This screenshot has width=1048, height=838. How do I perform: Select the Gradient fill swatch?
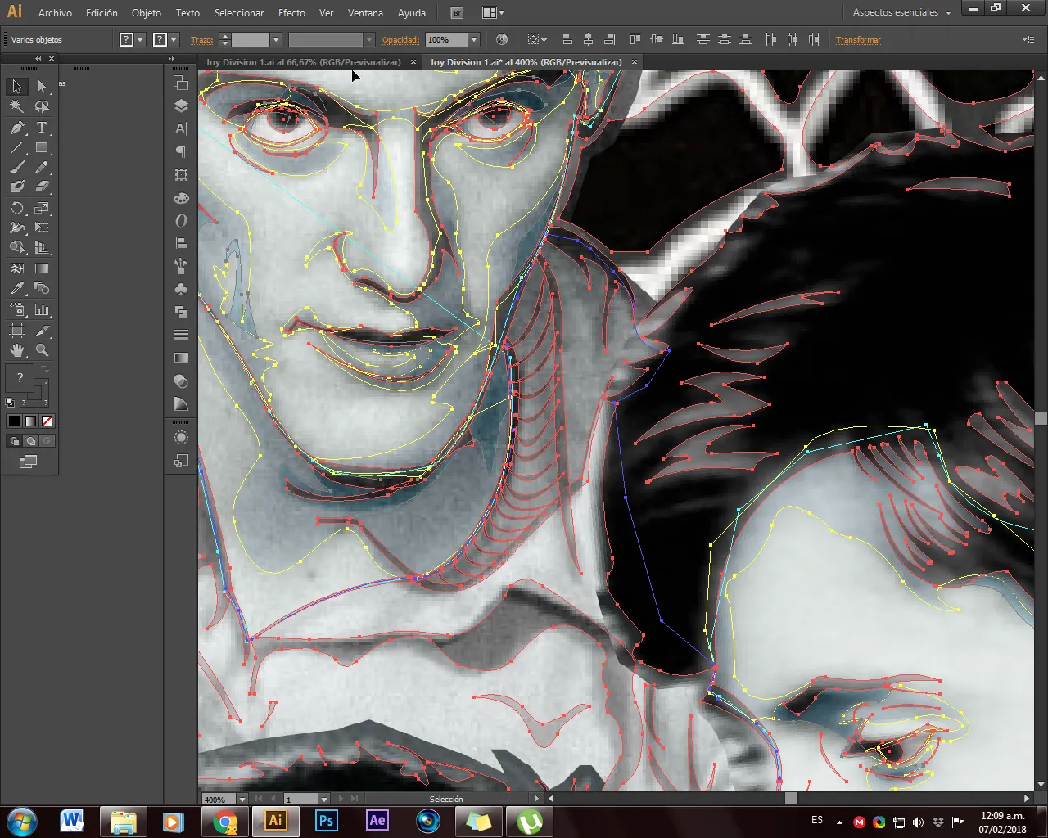[30, 421]
